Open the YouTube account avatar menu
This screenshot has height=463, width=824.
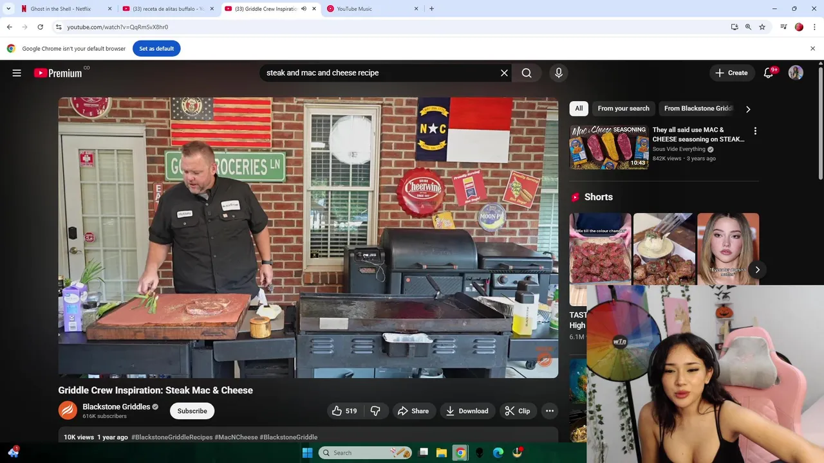coord(796,73)
